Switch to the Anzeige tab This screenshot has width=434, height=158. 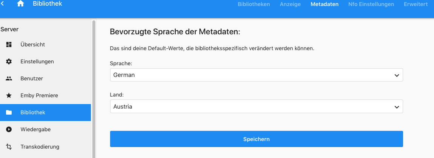(x=290, y=4)
